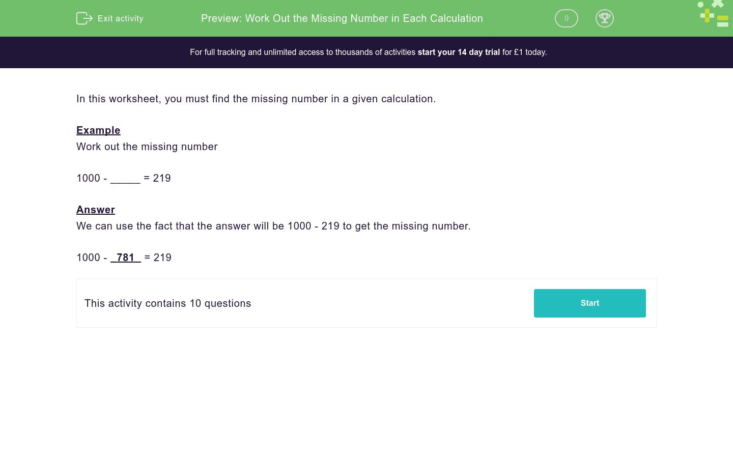Select the green plus symbol in the logo

tap(707, 15)
